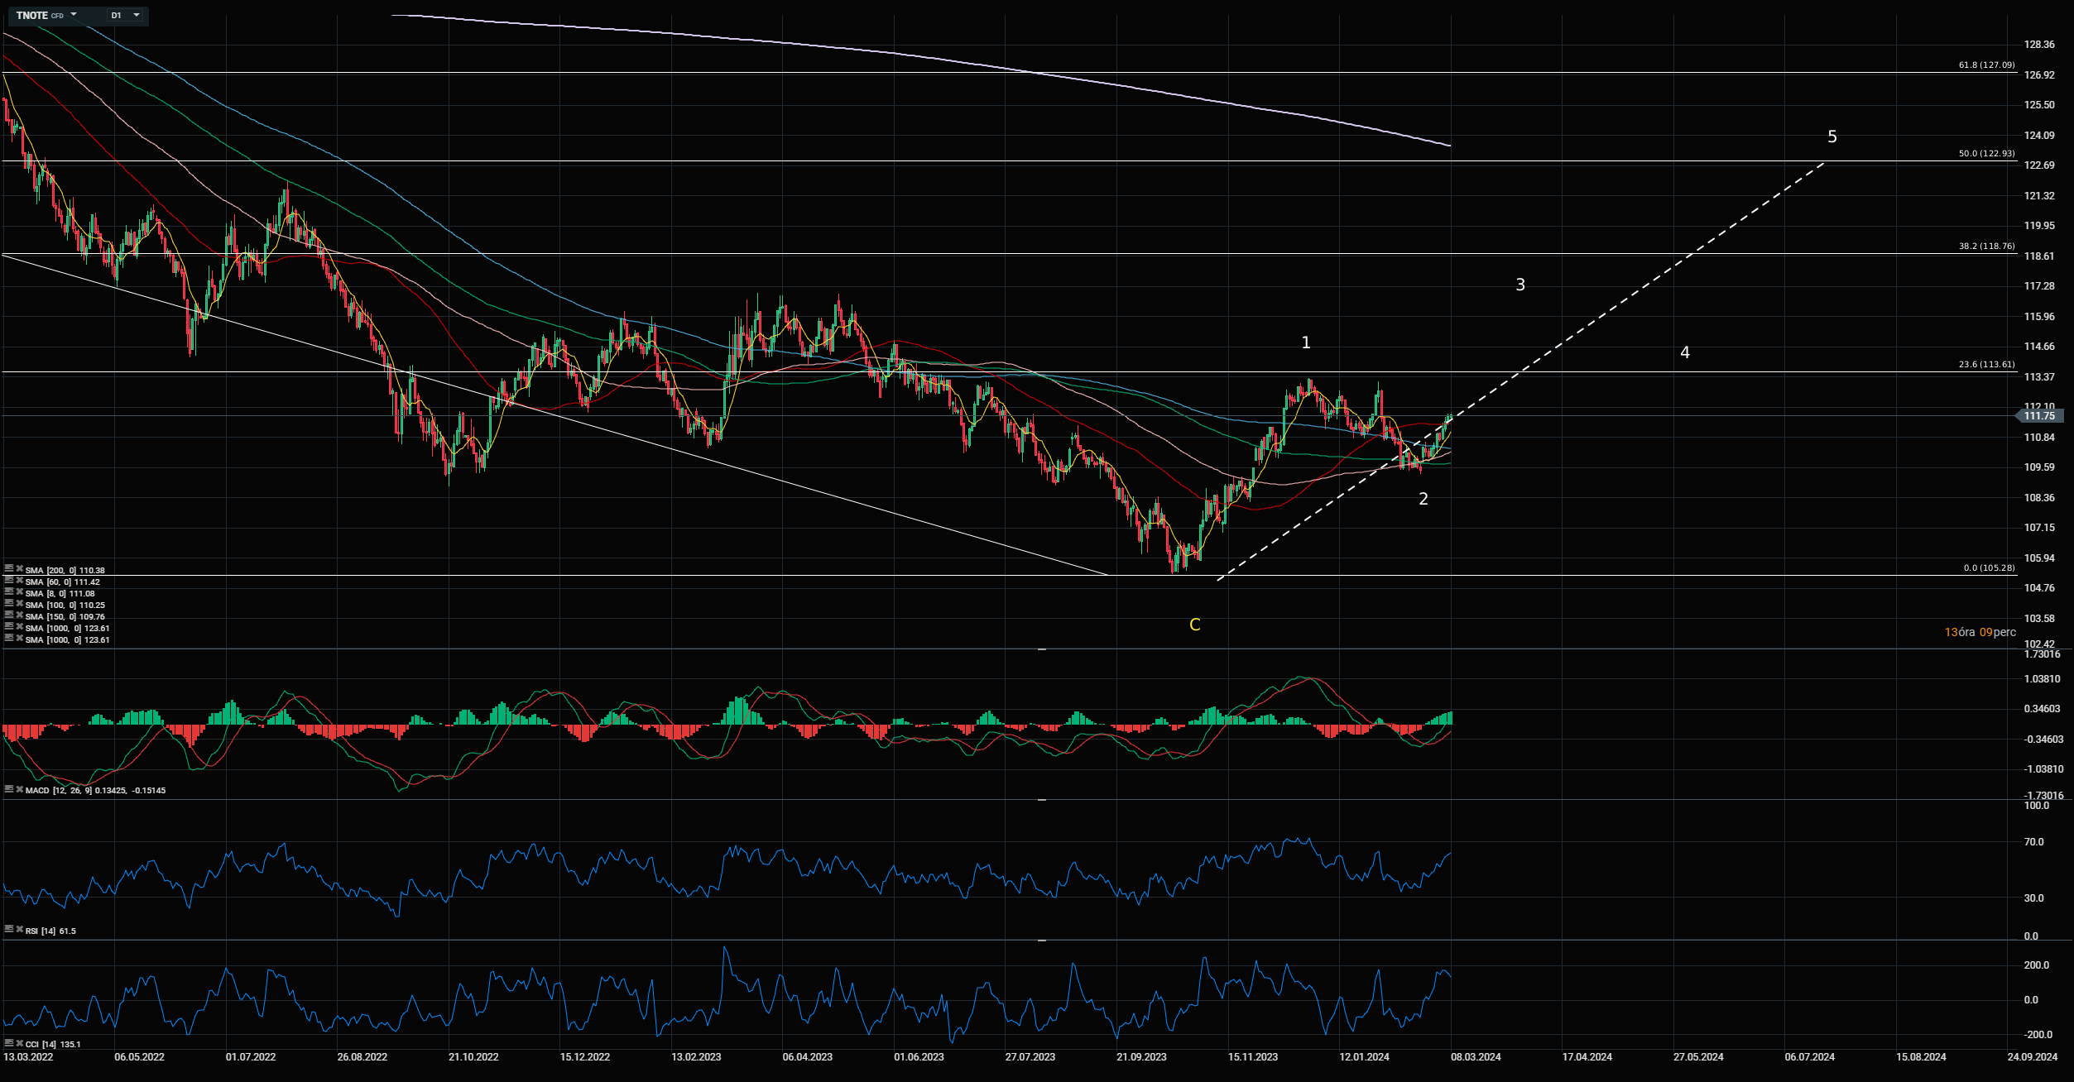Open the D1 timeframe dropdown

[x=126, y=15]
